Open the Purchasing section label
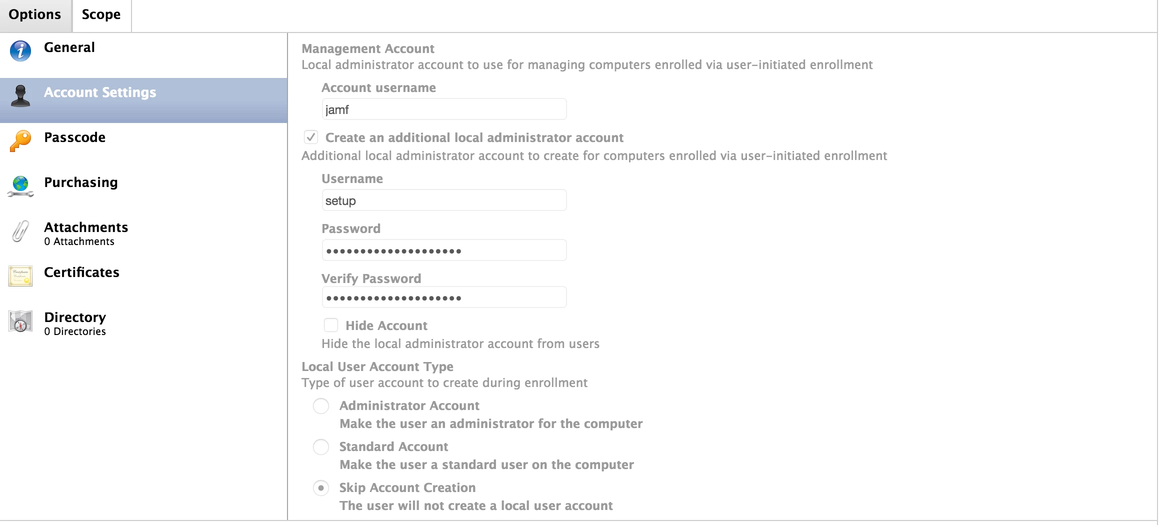 (x=81, y=182)
